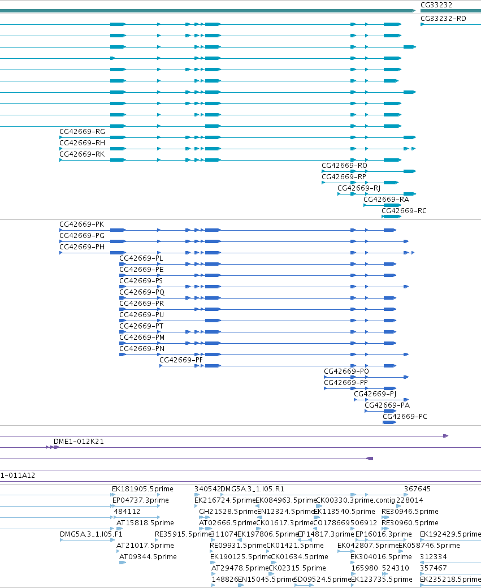
Task: Select CDS label CG42669-PE
Action: (x=141, y=270)
